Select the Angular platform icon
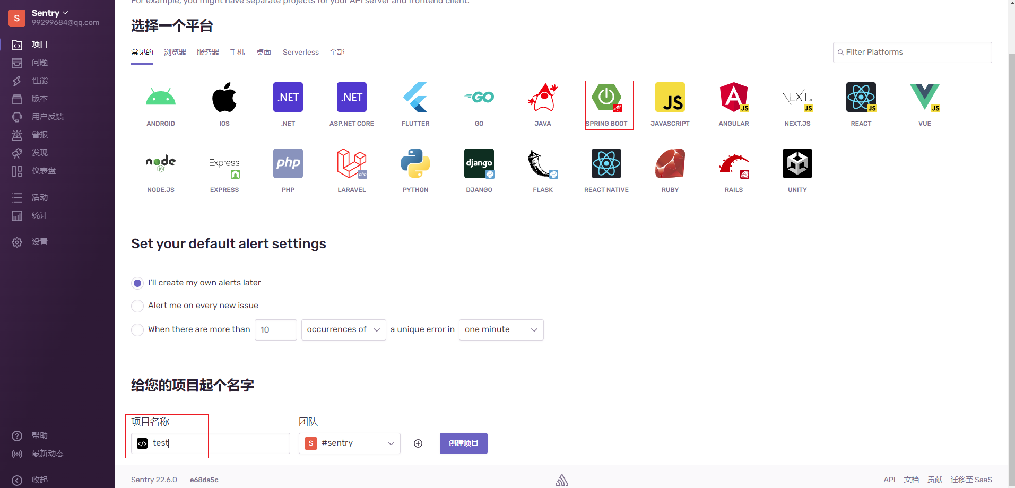The image size is (1015, 488). (x=734, y=97)
